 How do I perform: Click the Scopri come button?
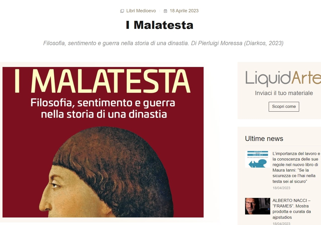click(284, 107)
